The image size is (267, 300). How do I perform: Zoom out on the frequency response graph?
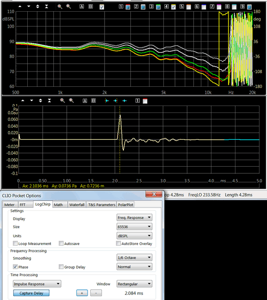click(x=68, y=6)
